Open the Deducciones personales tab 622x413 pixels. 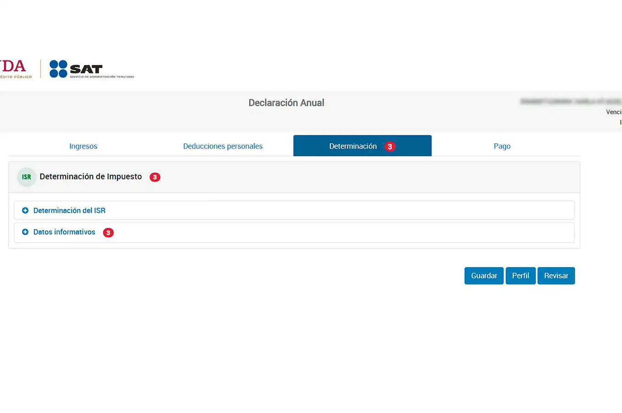222,146
